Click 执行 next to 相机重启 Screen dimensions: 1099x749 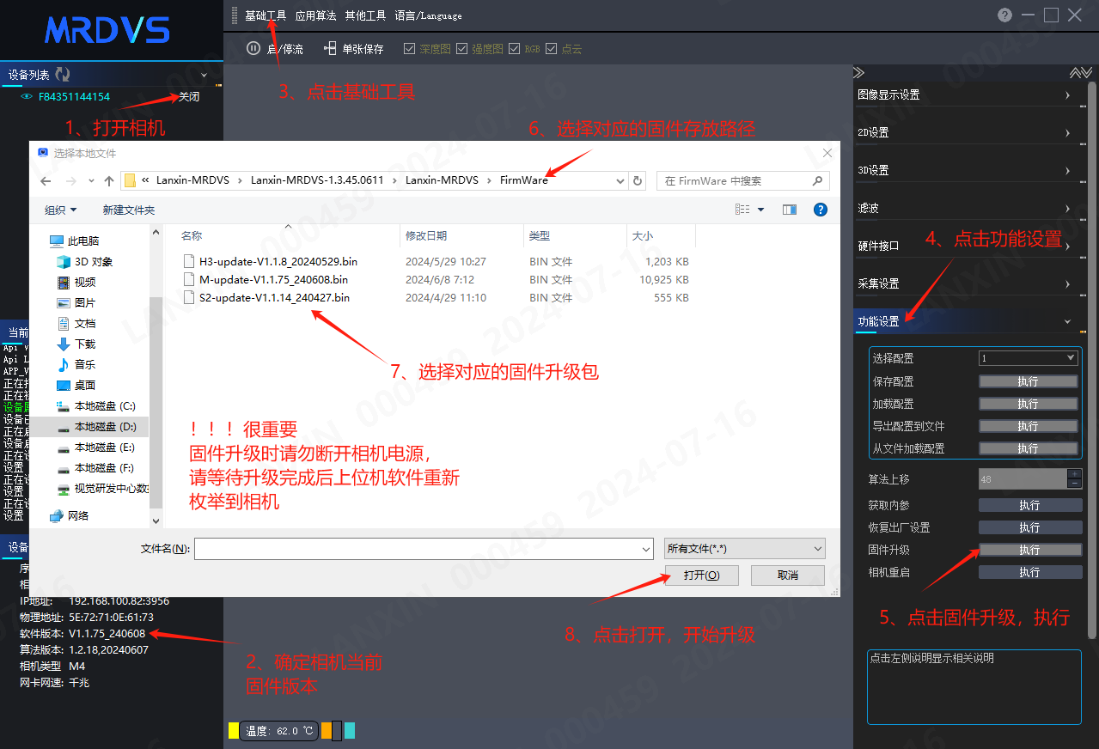[x=1029, y=572]
